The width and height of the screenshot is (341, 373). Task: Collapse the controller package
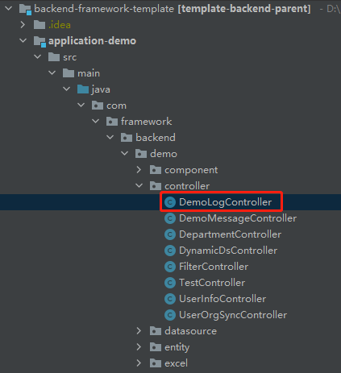139,185
